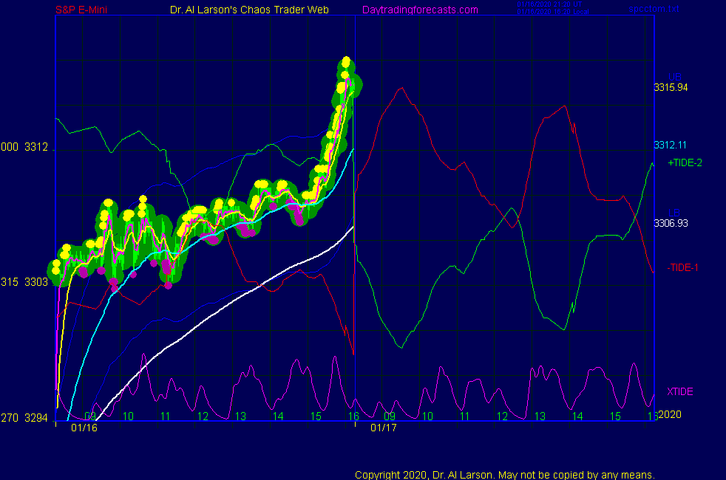
Task: Click the "01/16/2020 21:20 UT" timestamp
Action: click(549, 4)
